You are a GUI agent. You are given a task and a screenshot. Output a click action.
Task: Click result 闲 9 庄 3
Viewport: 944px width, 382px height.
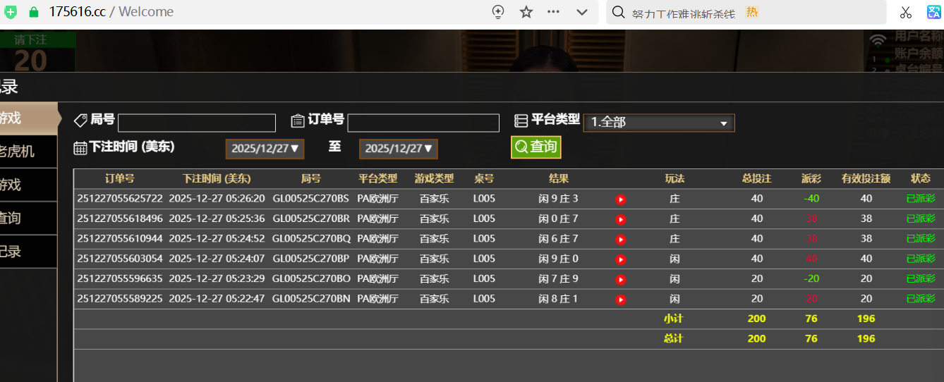point(558,199)
